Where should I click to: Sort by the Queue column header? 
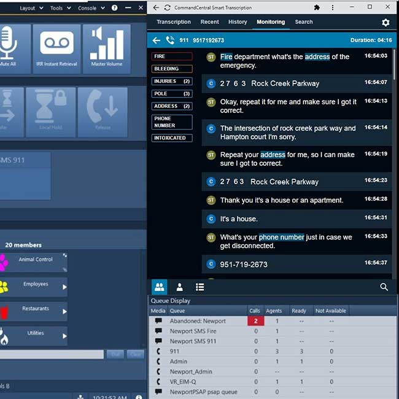pyautogui.click(x=207, y=311)
